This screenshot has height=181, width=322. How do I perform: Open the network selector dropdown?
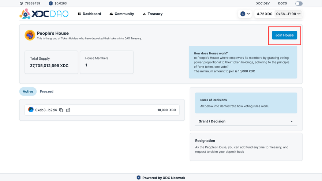[x=245, y=14]
